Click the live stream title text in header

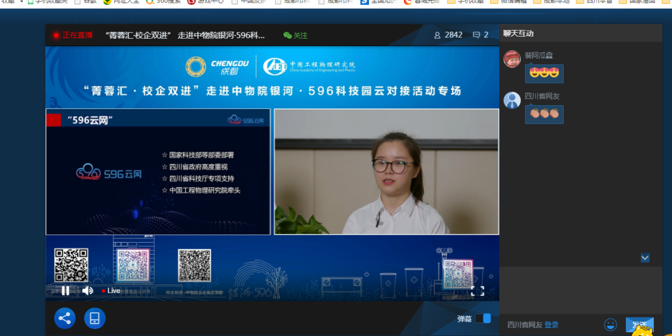185,35
